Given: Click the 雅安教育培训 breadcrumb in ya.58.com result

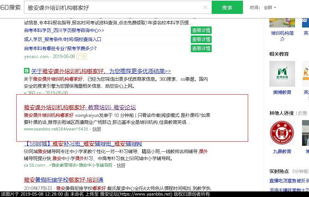Looking at the screenshot, I should [64, 165].
